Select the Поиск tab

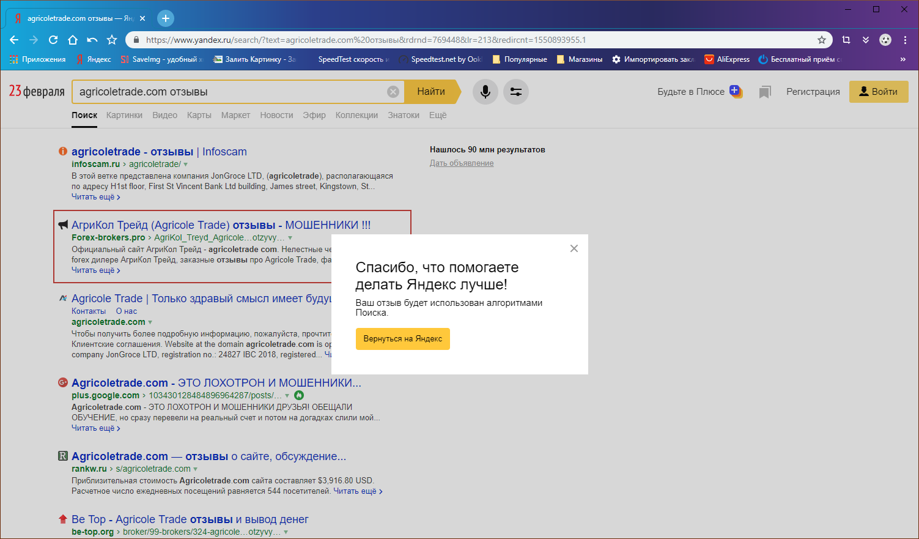click(84, 115)
